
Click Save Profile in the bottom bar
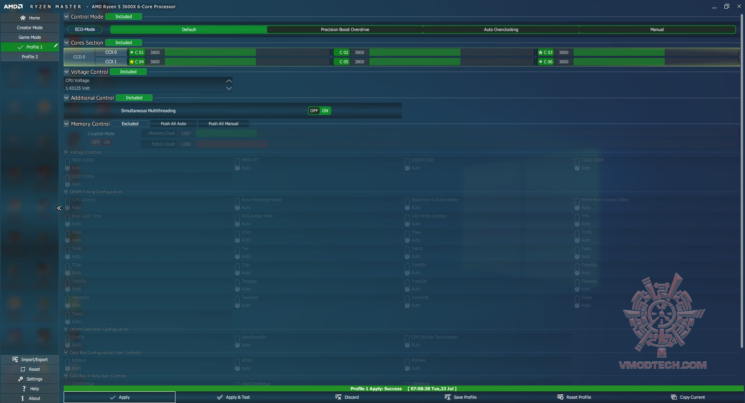coord(460,397)
